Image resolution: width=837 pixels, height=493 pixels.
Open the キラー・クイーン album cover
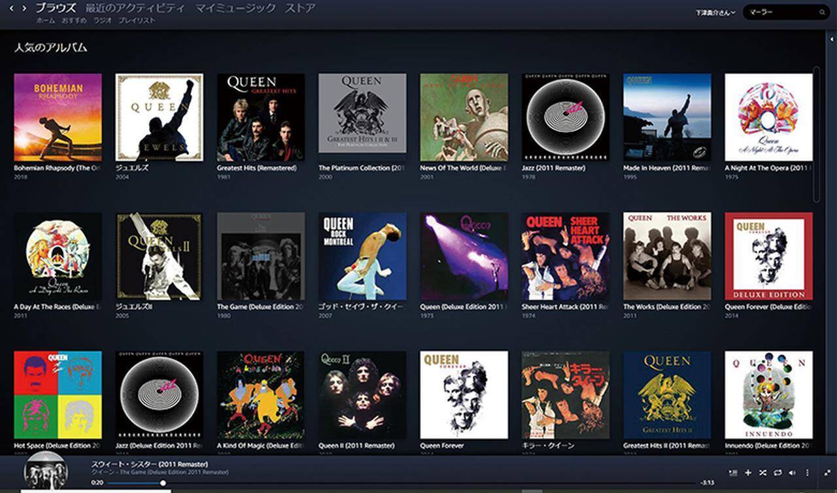tap(566, 395)
